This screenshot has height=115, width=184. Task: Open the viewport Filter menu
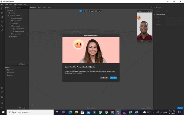[45, 8]
